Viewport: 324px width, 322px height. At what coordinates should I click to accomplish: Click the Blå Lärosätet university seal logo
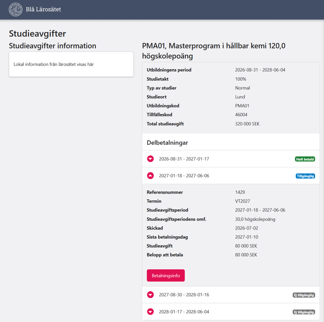click(x=16, y=9)
